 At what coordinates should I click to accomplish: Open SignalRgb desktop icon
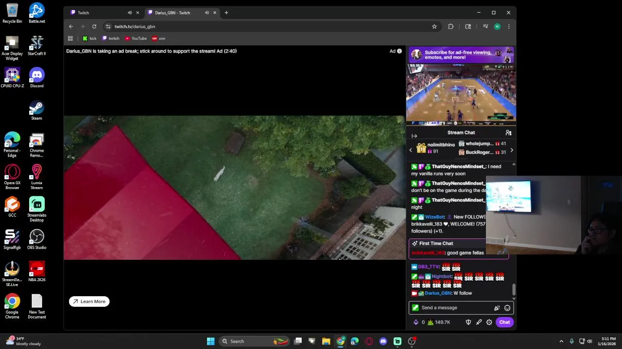[x=12, y=239]
